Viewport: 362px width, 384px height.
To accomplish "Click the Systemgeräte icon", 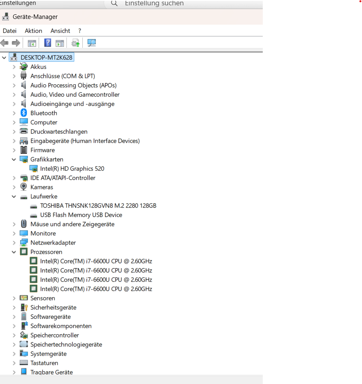I will [x=24, y=354].
